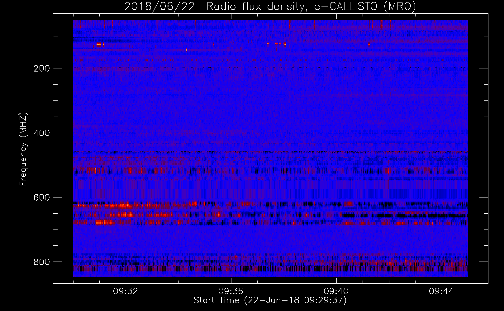Click the 09:32 time tick label

tap(126, 291)
